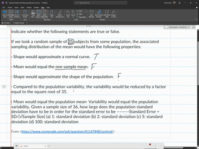199x149 pixels.
Task: Add new tab with plus button
Action: coord(49,146)
